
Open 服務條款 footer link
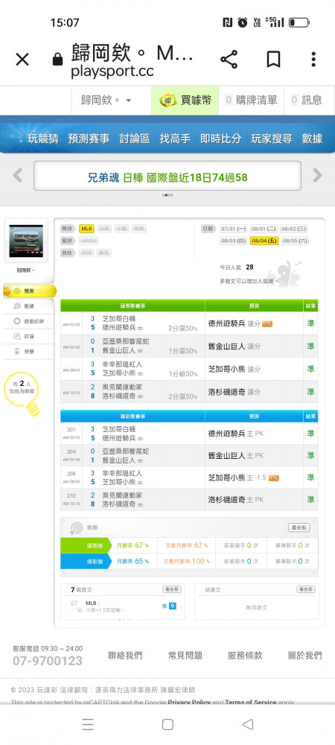[x=245, y=656]
